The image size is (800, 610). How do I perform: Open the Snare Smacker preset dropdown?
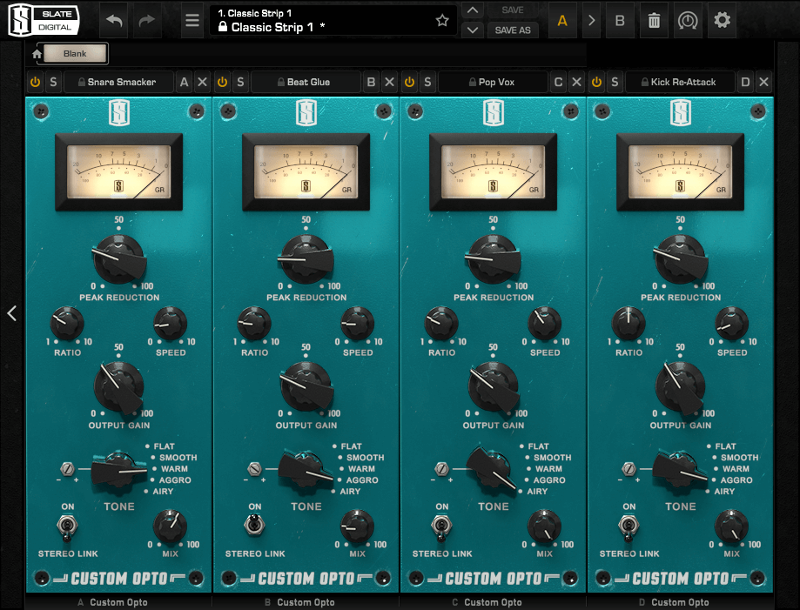118,82
